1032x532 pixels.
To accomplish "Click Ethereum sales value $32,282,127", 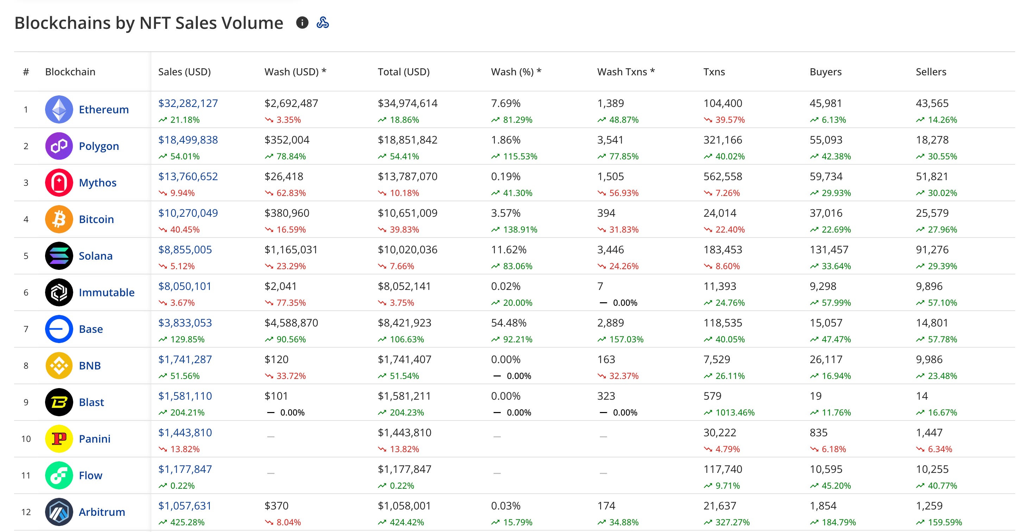I will pos(188,103).
